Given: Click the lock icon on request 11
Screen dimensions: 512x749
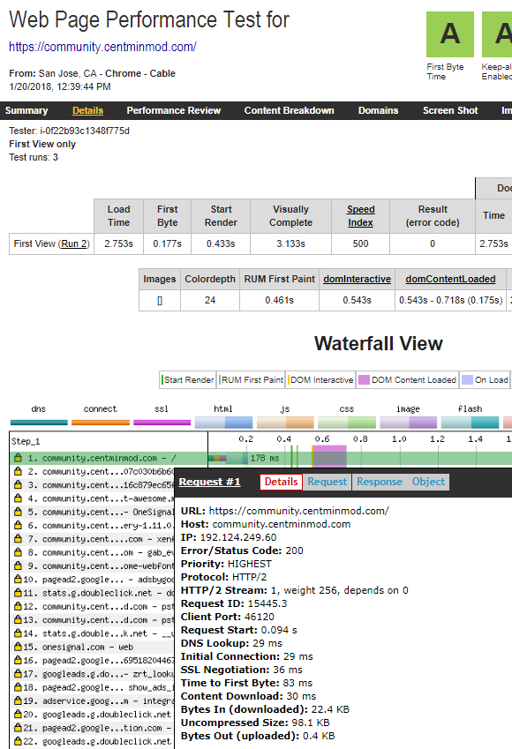Looking at the screenshot, I should pyautogui.click(x=18, y=593).
